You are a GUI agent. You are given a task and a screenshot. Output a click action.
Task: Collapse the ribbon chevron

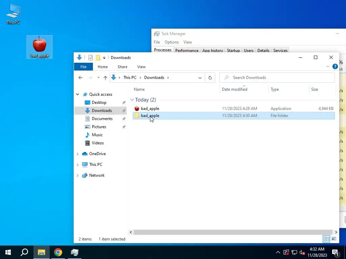coord(328,66)
